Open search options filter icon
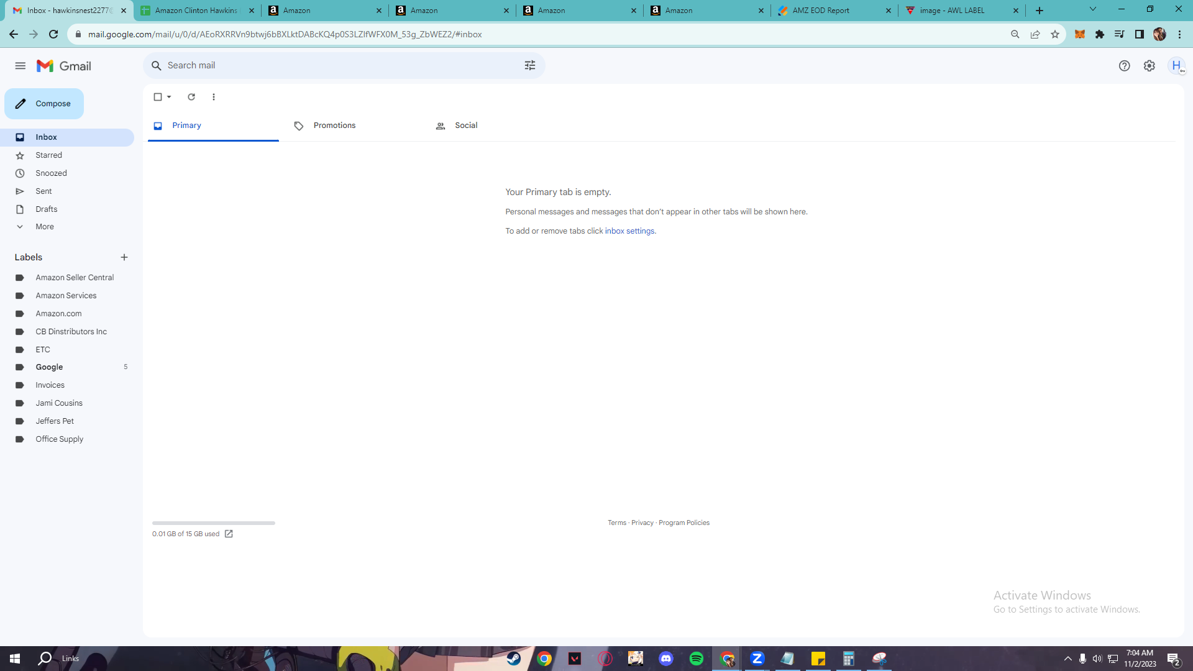The image size is (1193, 671). 530,65
